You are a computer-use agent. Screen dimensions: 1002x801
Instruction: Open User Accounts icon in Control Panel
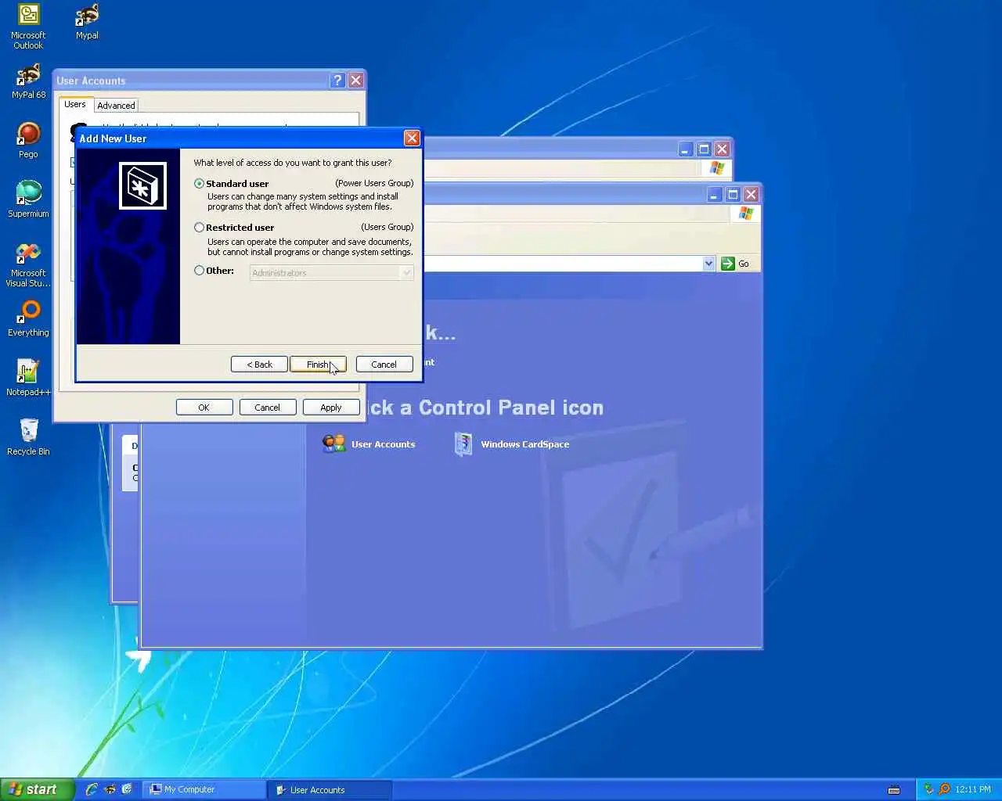tap(369, 444)
